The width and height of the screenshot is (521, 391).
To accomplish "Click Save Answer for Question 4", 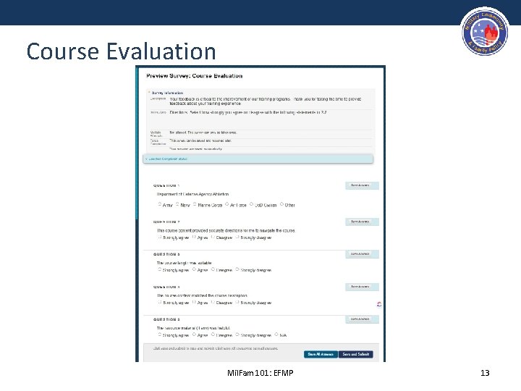I will (362, 287).
